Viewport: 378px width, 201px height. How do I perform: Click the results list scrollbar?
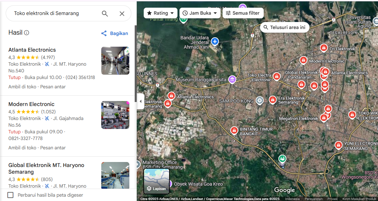[135, 63]
